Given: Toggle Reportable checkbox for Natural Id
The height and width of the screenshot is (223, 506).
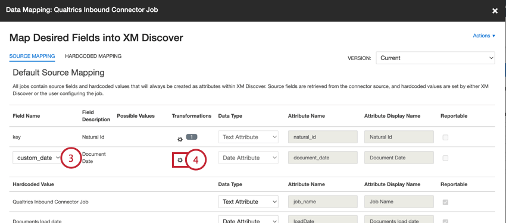Looking at the screenshot, I should point(445,137).
